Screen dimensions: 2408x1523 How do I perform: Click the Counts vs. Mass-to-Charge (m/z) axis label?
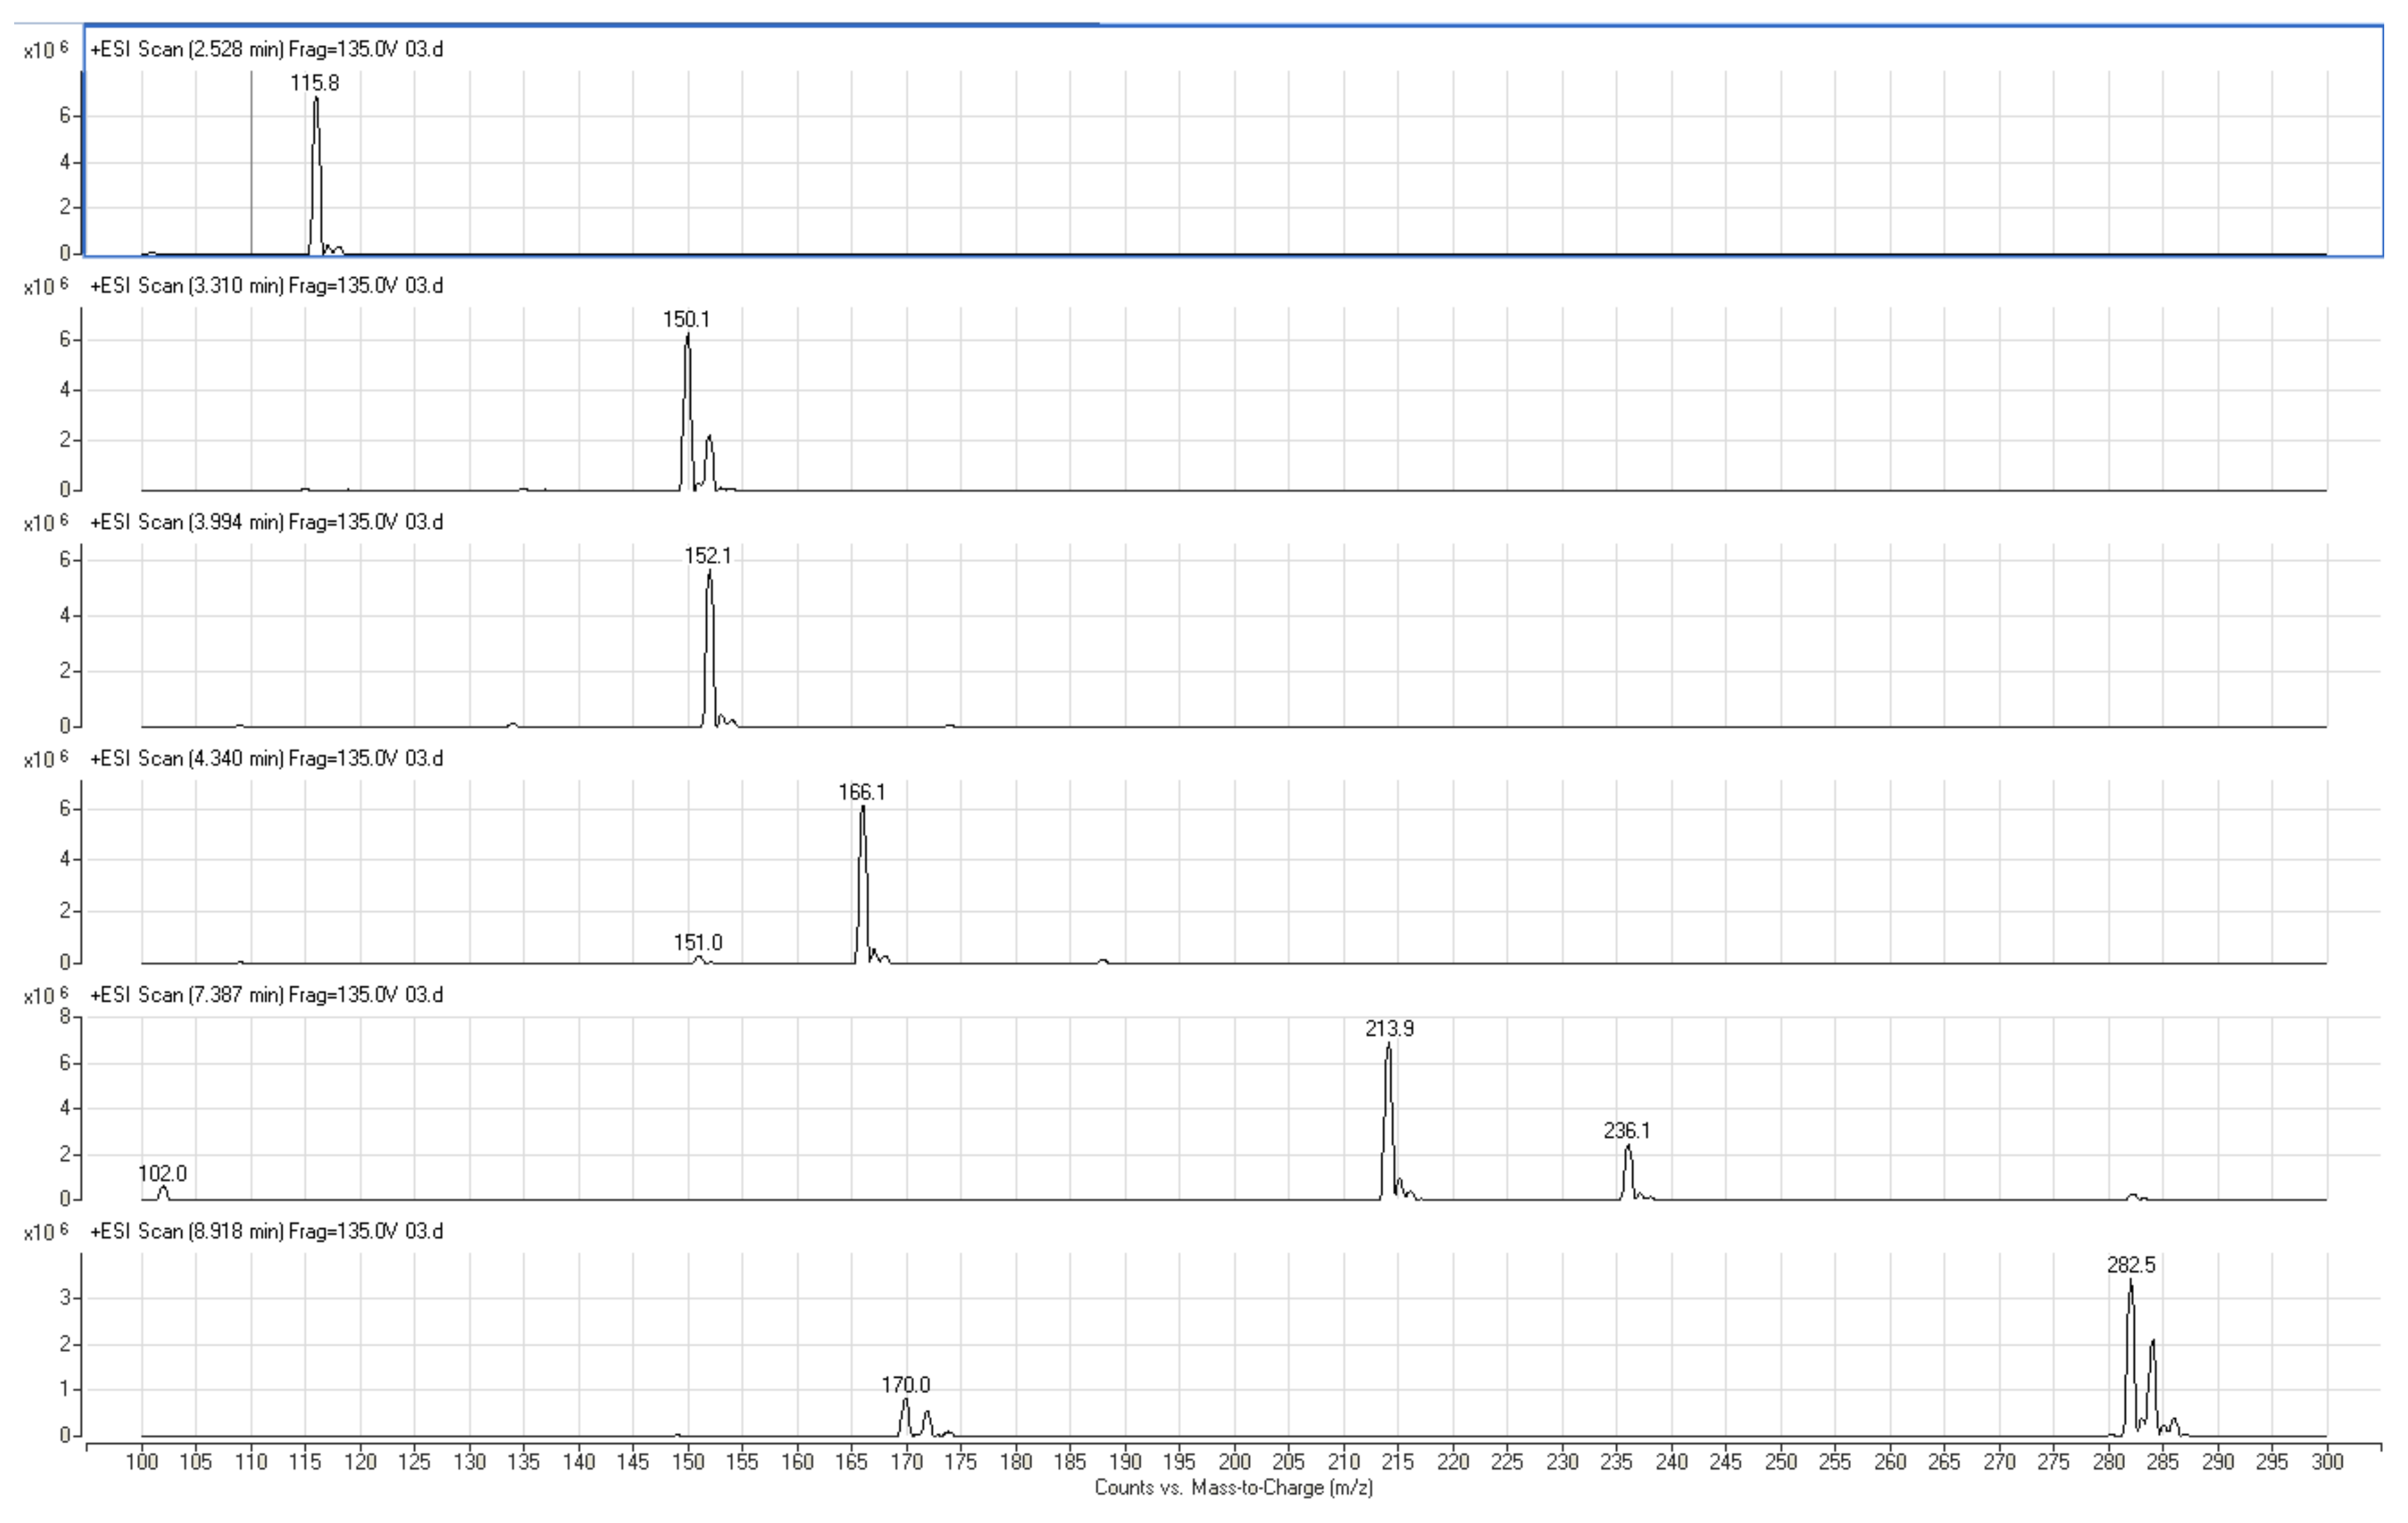pyautogui.click(x=1235, y=1487)
